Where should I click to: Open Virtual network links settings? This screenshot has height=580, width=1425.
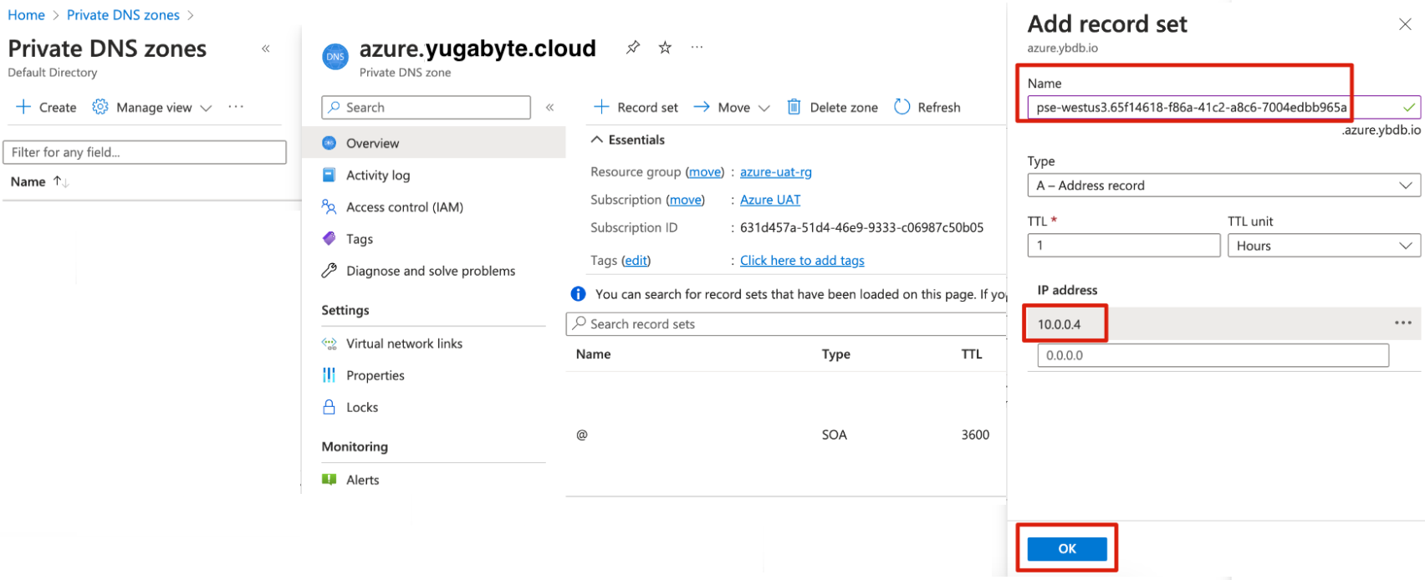(404, 343)
